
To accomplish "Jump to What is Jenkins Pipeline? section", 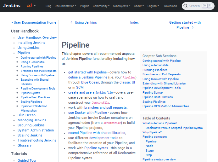I will coord(159,123).
